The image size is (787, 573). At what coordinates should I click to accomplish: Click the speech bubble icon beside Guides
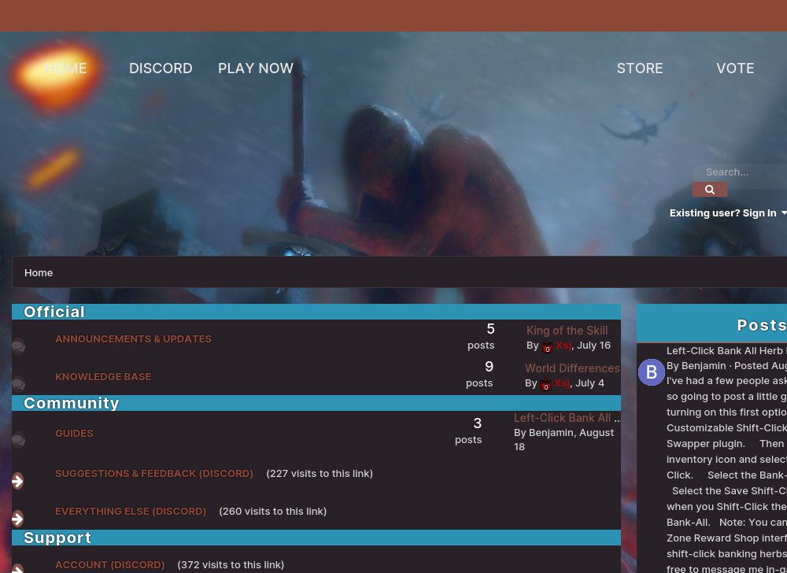pyautogui.click(x=18, y=440)
